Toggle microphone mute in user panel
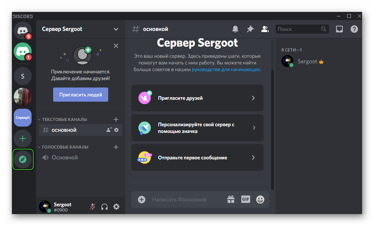 pos(92,207)
